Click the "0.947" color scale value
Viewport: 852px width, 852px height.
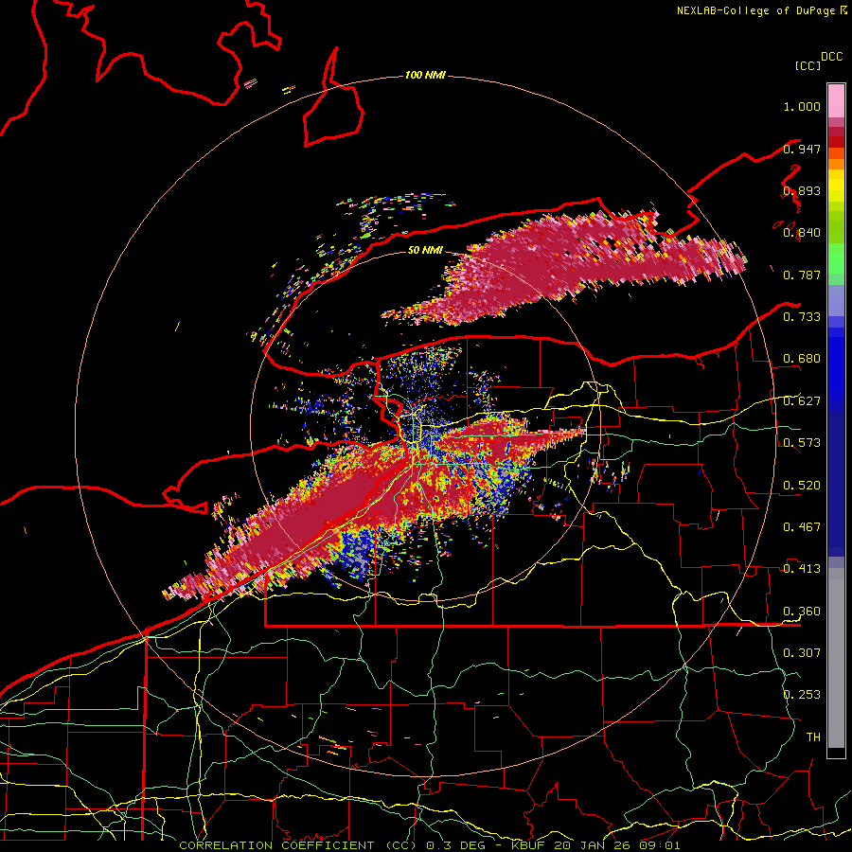pos(802,149)
